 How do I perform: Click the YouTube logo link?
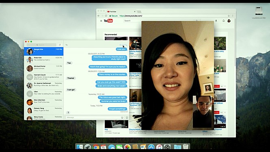click(108, 21)
